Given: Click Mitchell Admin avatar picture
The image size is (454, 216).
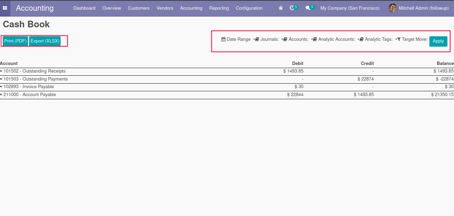Looking at the screenshot, I should [x=393, y=8].
